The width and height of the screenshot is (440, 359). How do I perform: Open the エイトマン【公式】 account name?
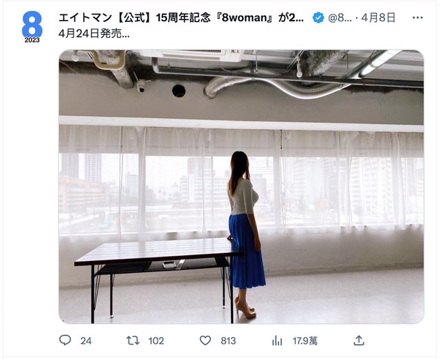(x=181, y=18)
